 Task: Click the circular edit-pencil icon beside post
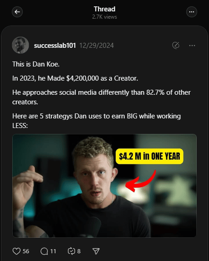176,45
